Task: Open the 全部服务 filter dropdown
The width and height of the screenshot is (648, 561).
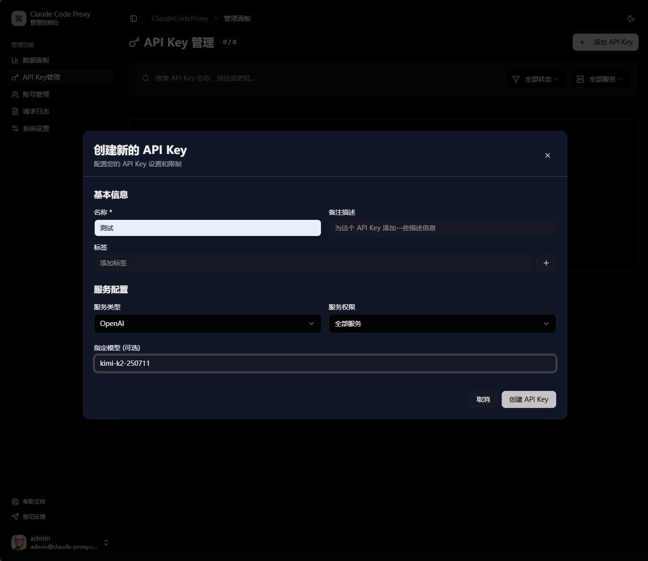Action: [600, 79]
